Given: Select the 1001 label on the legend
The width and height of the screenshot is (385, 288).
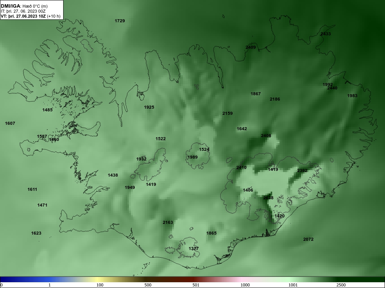Looking at the screenshot, I should click(x=293, y=285).
